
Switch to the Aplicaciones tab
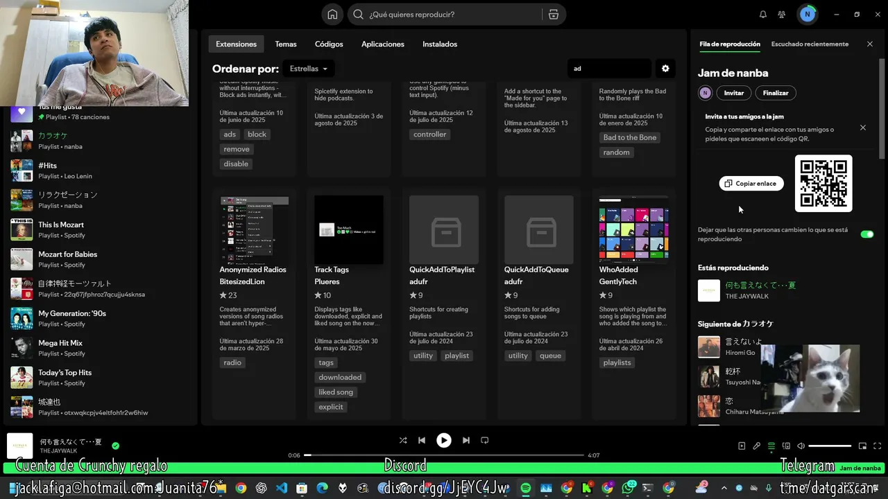click(x=383, y=44)
